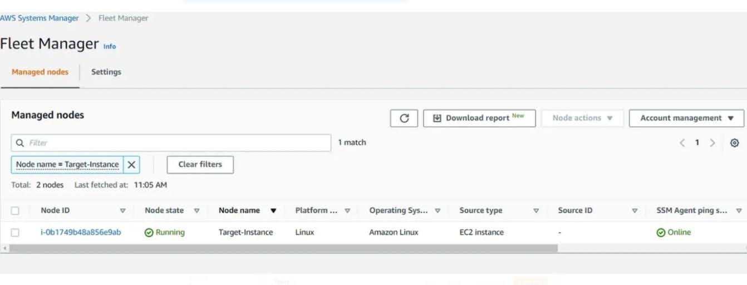The image size is (747, 285).
Task: Go to next page arrow
Action: tap(712, 143)
